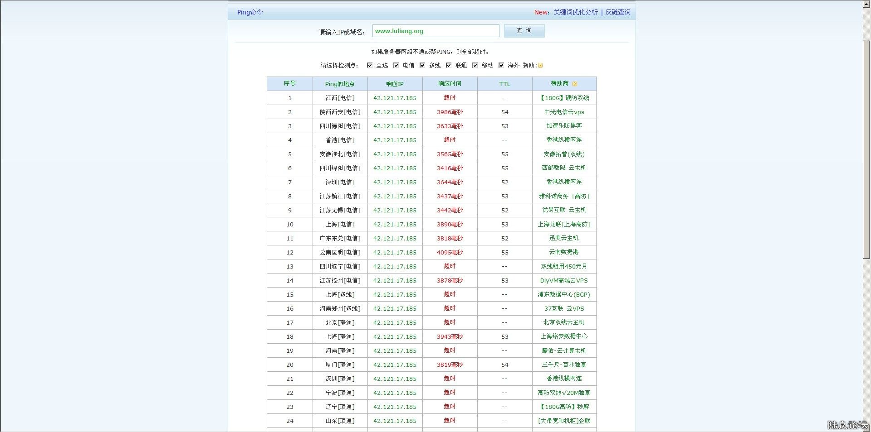Open sponsor link 中光电信云vps
The image size is (871, 432).
click(x=564, y=112)
